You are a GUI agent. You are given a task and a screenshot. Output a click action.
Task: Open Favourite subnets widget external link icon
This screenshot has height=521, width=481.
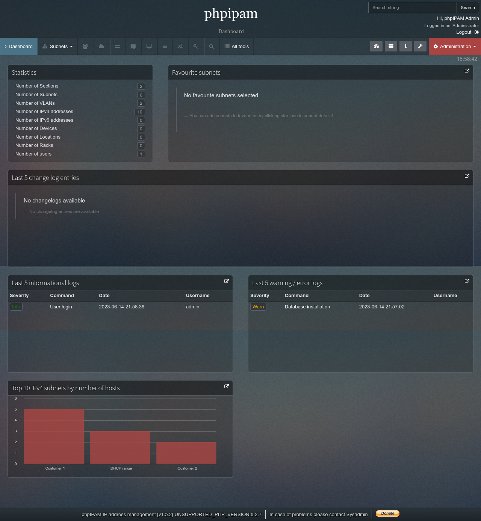[467, 71]
